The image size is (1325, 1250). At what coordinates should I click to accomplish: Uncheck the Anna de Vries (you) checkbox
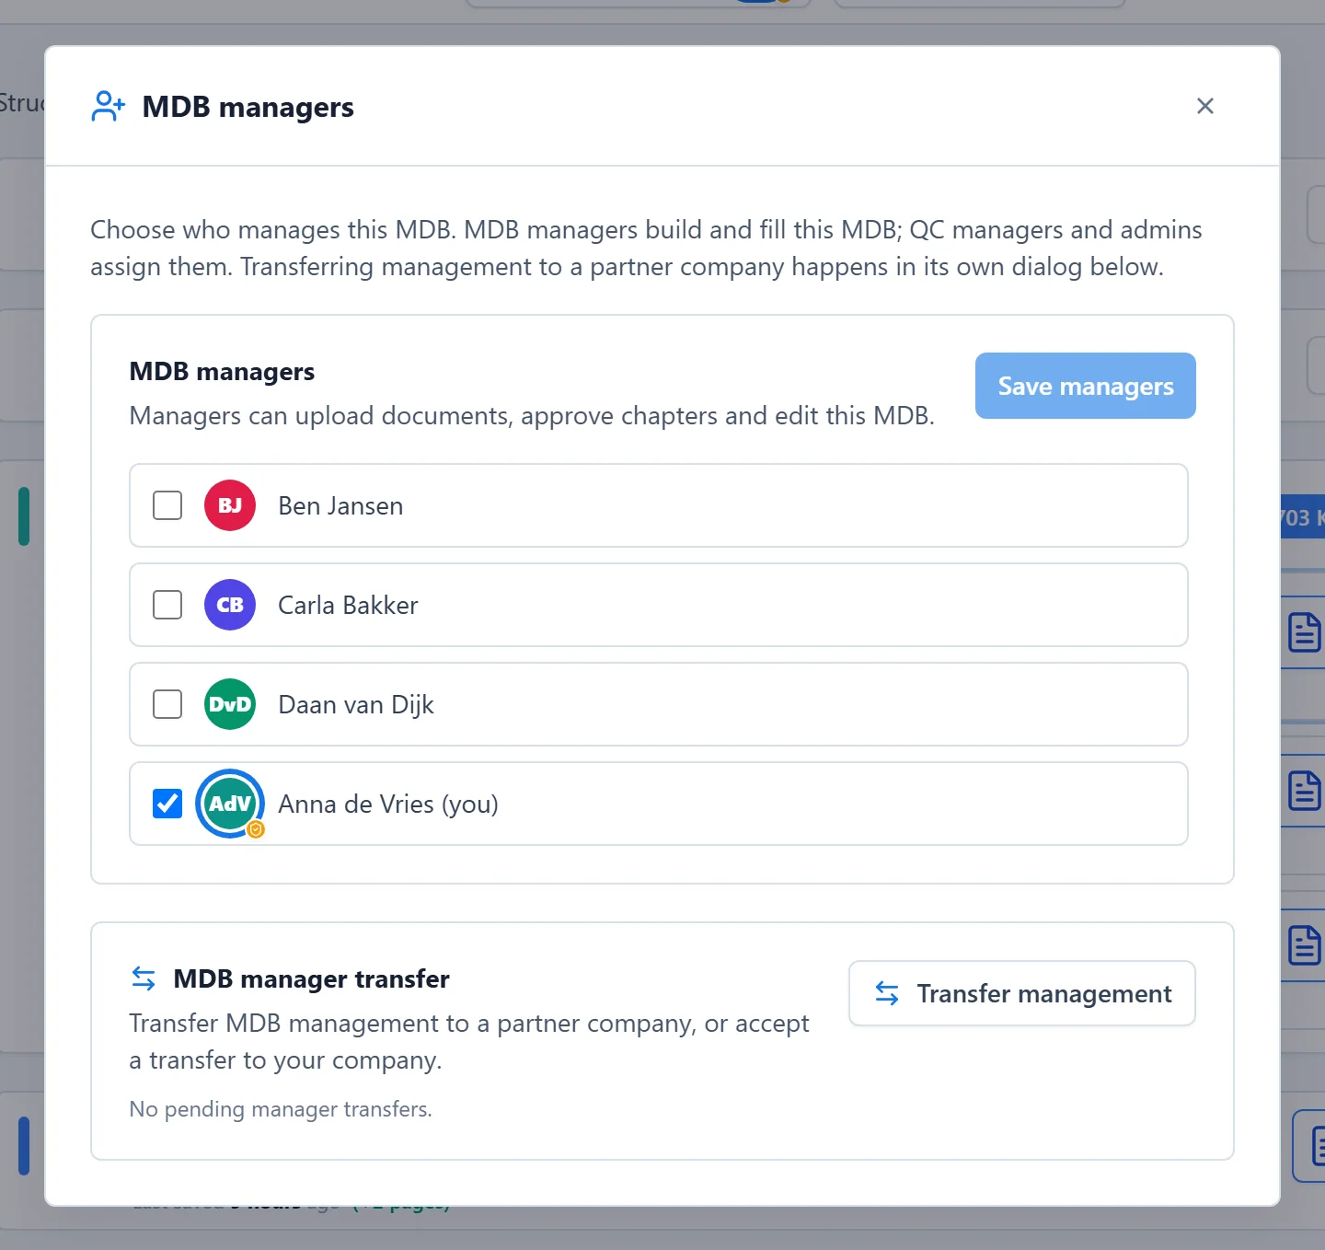point(167,804)
